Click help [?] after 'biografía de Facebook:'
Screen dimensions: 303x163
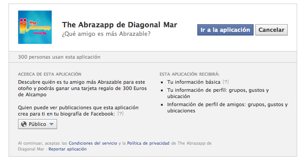[x=120, y=114]
